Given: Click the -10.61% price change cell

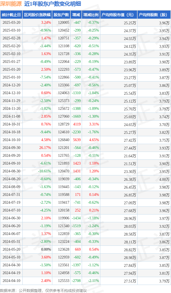Looking at the screenshot, I should point(44,171).
